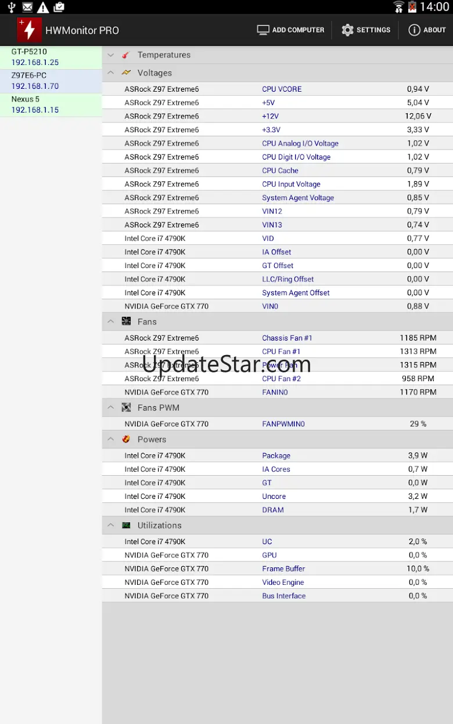Collapse the Fans section chevron
Screen dimensions: 453x724
coord(110,321)
